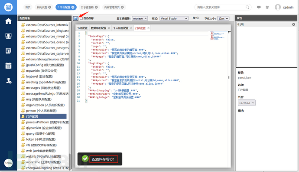Open the 127.0.0.1 node dropdown
Viewport: 299px width, 172px height.
click(x=247, y=103)
